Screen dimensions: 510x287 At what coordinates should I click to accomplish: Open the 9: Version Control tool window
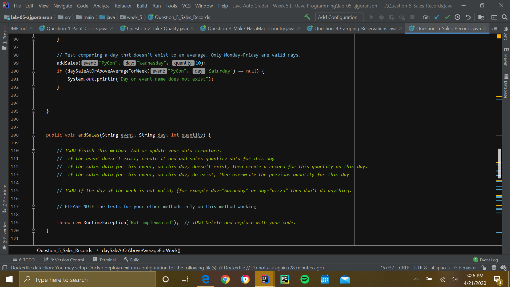point(64,259)
